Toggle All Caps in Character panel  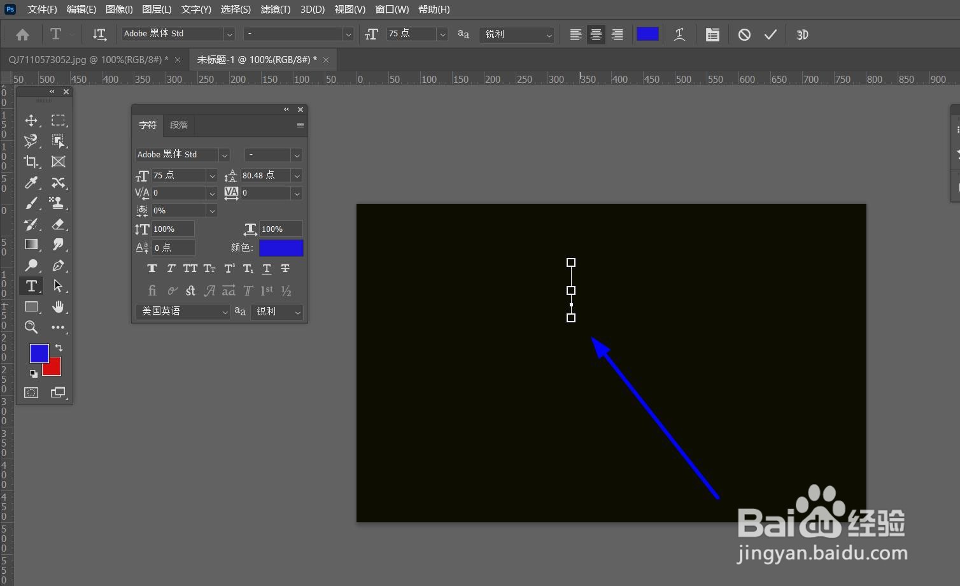[190, 269]
